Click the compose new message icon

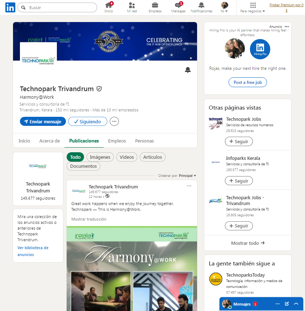(287, 304)
